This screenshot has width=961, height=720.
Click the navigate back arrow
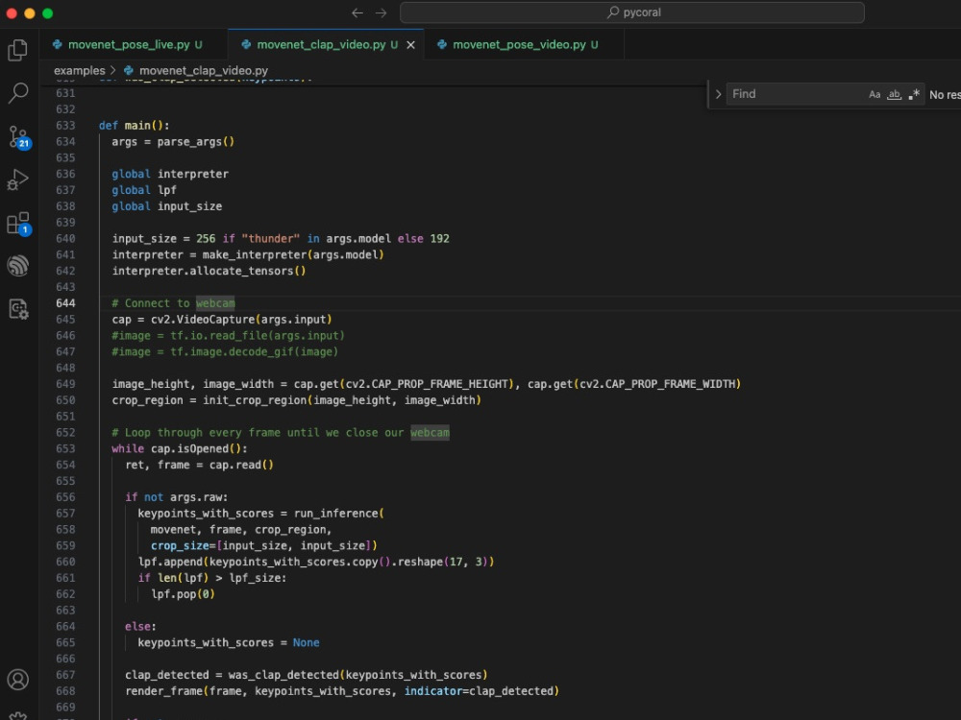coord(356,12)
